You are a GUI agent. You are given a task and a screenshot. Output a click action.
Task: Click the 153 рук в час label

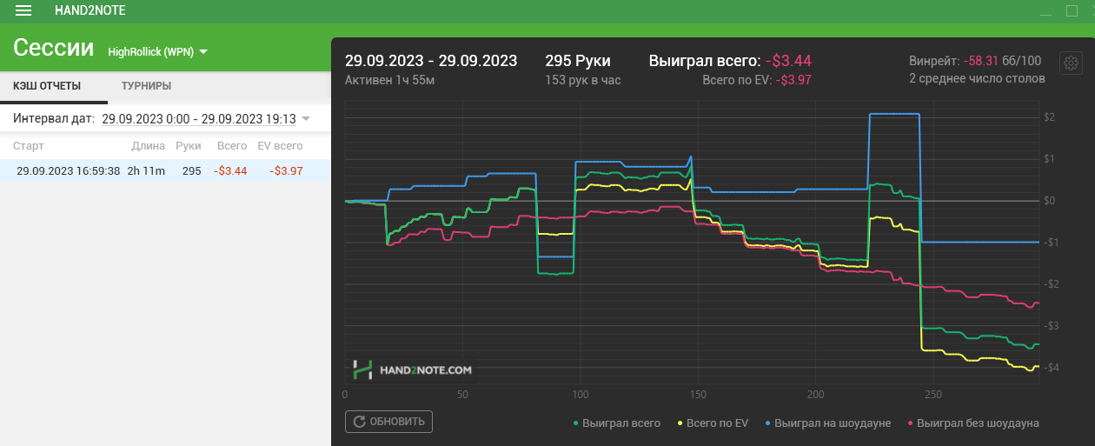click(x=582, y=80)
